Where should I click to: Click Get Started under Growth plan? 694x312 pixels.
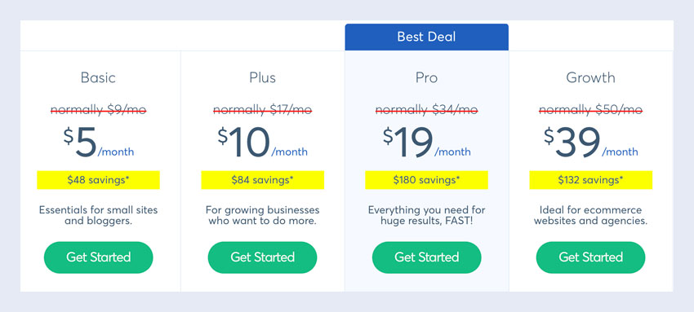pyautogui.click(x=591, y=257)
